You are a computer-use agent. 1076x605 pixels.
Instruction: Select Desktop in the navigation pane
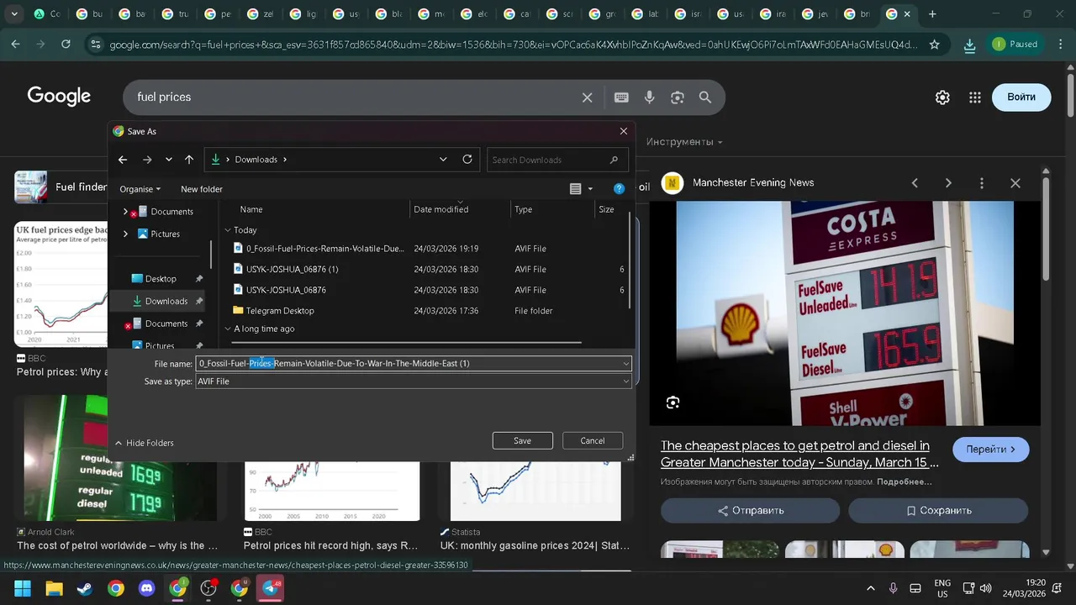click(161, 279)
